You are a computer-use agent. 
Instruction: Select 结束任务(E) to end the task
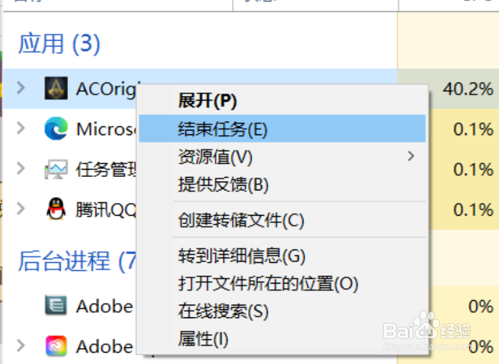pyautogui.click(x=223, y=129)
